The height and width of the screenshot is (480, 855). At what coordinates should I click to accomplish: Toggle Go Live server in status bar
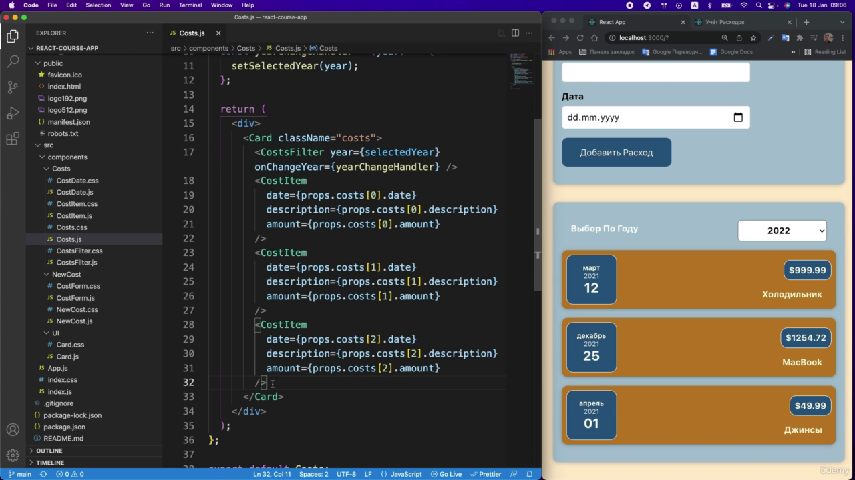446,474
